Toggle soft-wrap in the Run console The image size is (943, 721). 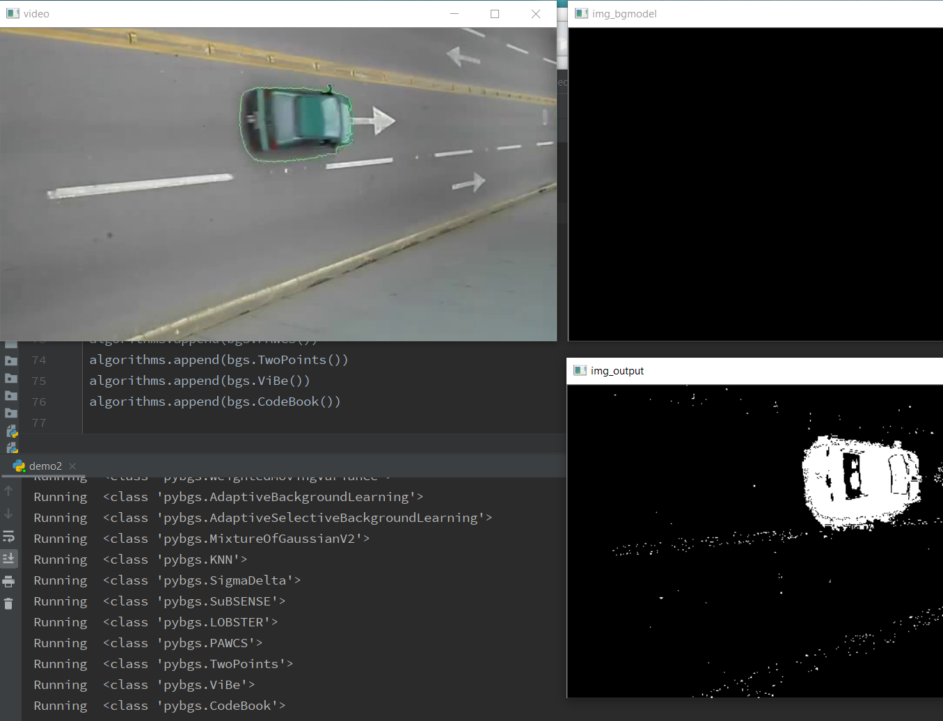pyautogui.click(x=8, y=537)
